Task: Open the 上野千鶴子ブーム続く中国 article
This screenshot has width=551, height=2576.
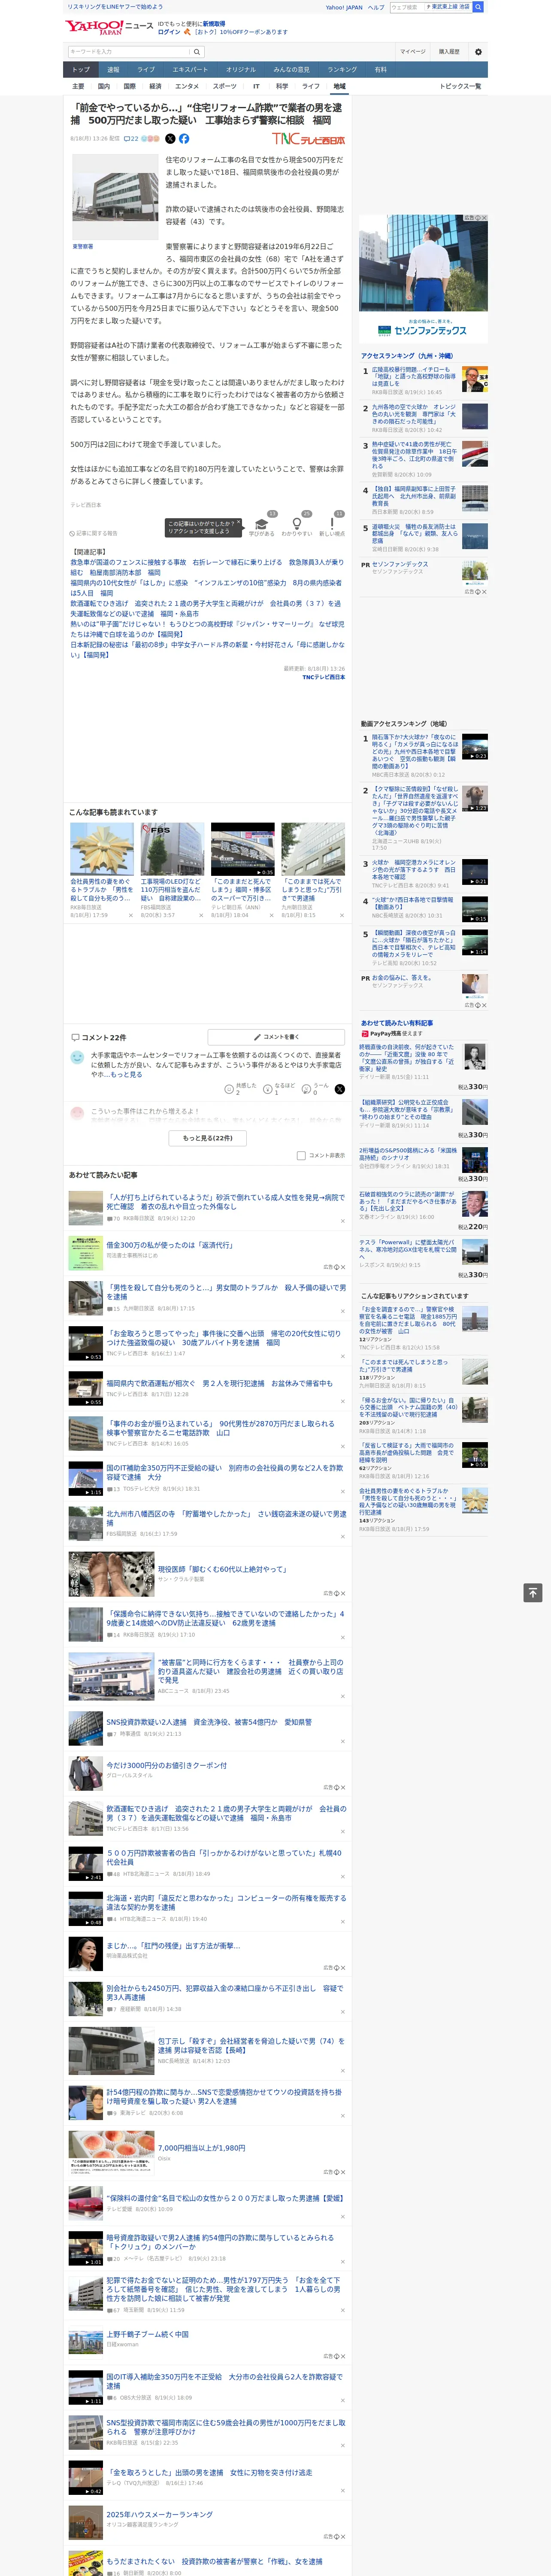Action: 147,2334
